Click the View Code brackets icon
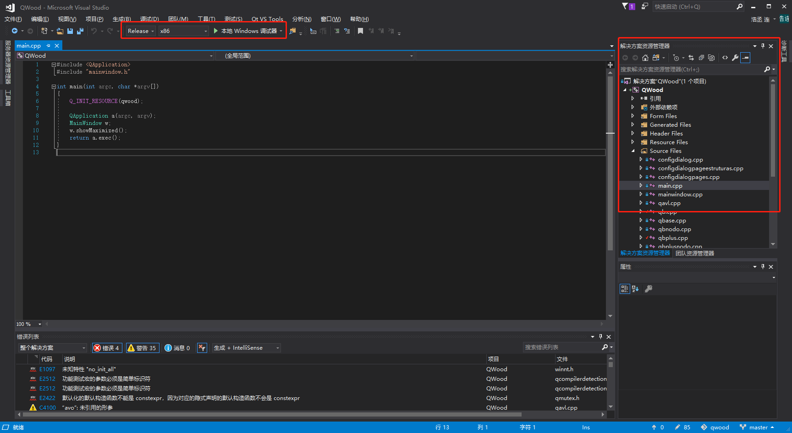Viewport: 792px width, 433px height. coord(725,58)
